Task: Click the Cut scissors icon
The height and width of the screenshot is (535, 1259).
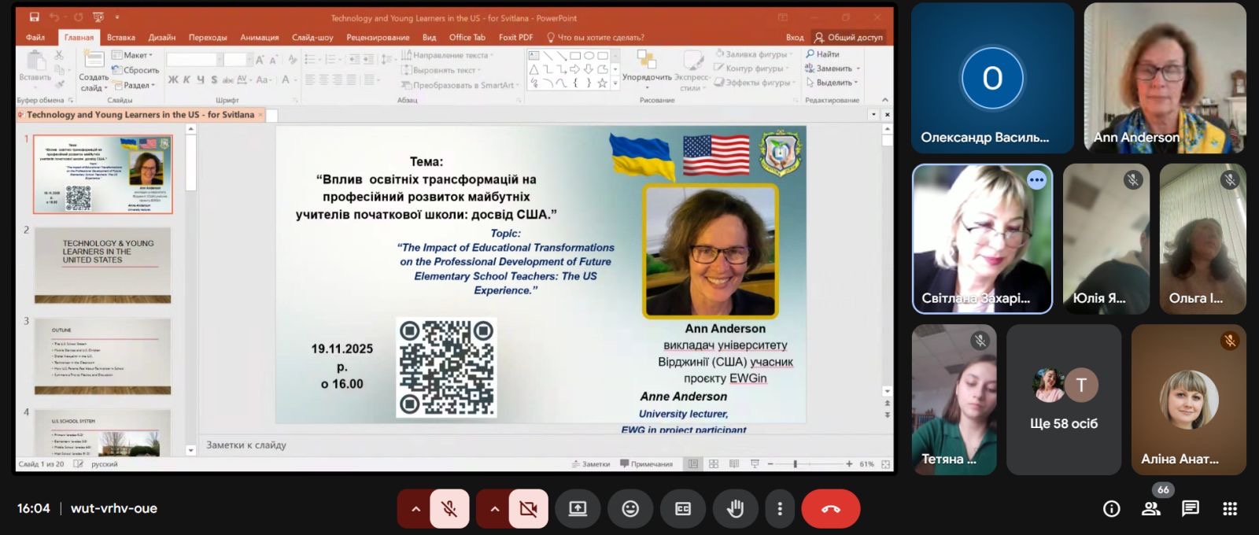Action: (59, 55)
